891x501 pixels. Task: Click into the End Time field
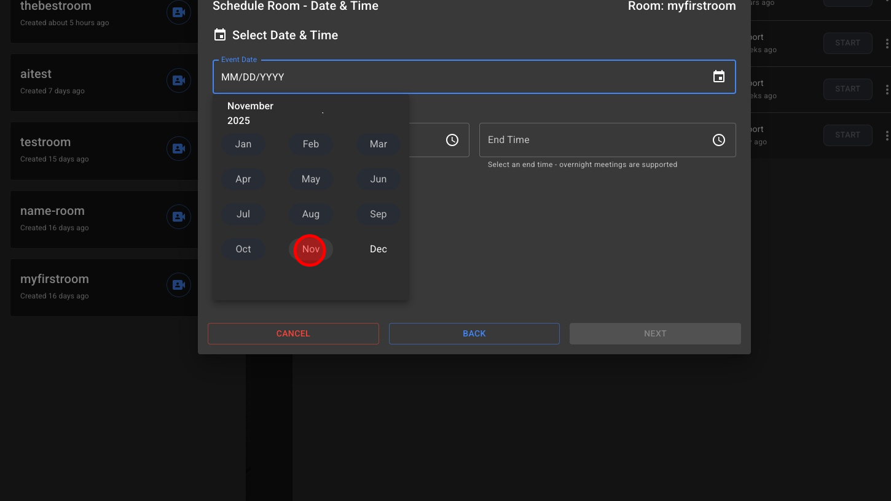click(590, 140)
